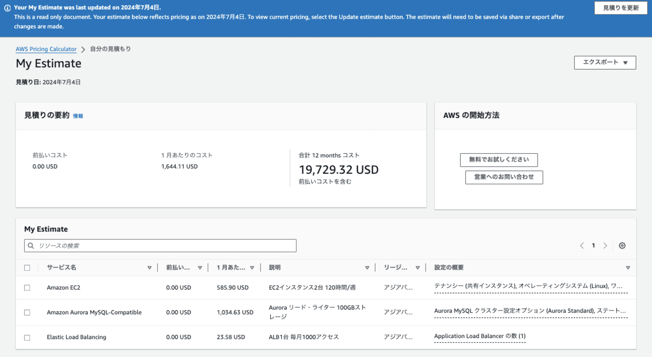Open the エクスポート dropdown
The height and width of the screenshot is (357, 652).
tap(605, 62)
